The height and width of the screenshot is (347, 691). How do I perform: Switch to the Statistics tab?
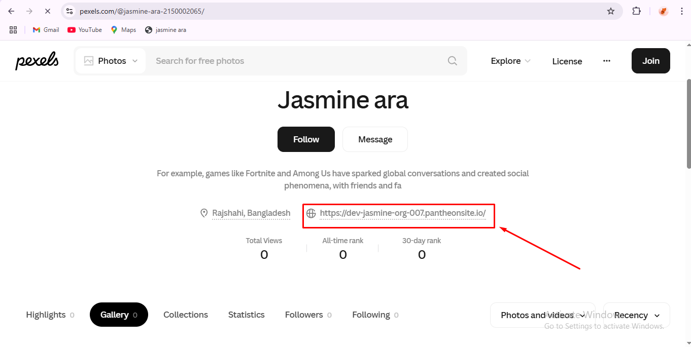[246, 315]
